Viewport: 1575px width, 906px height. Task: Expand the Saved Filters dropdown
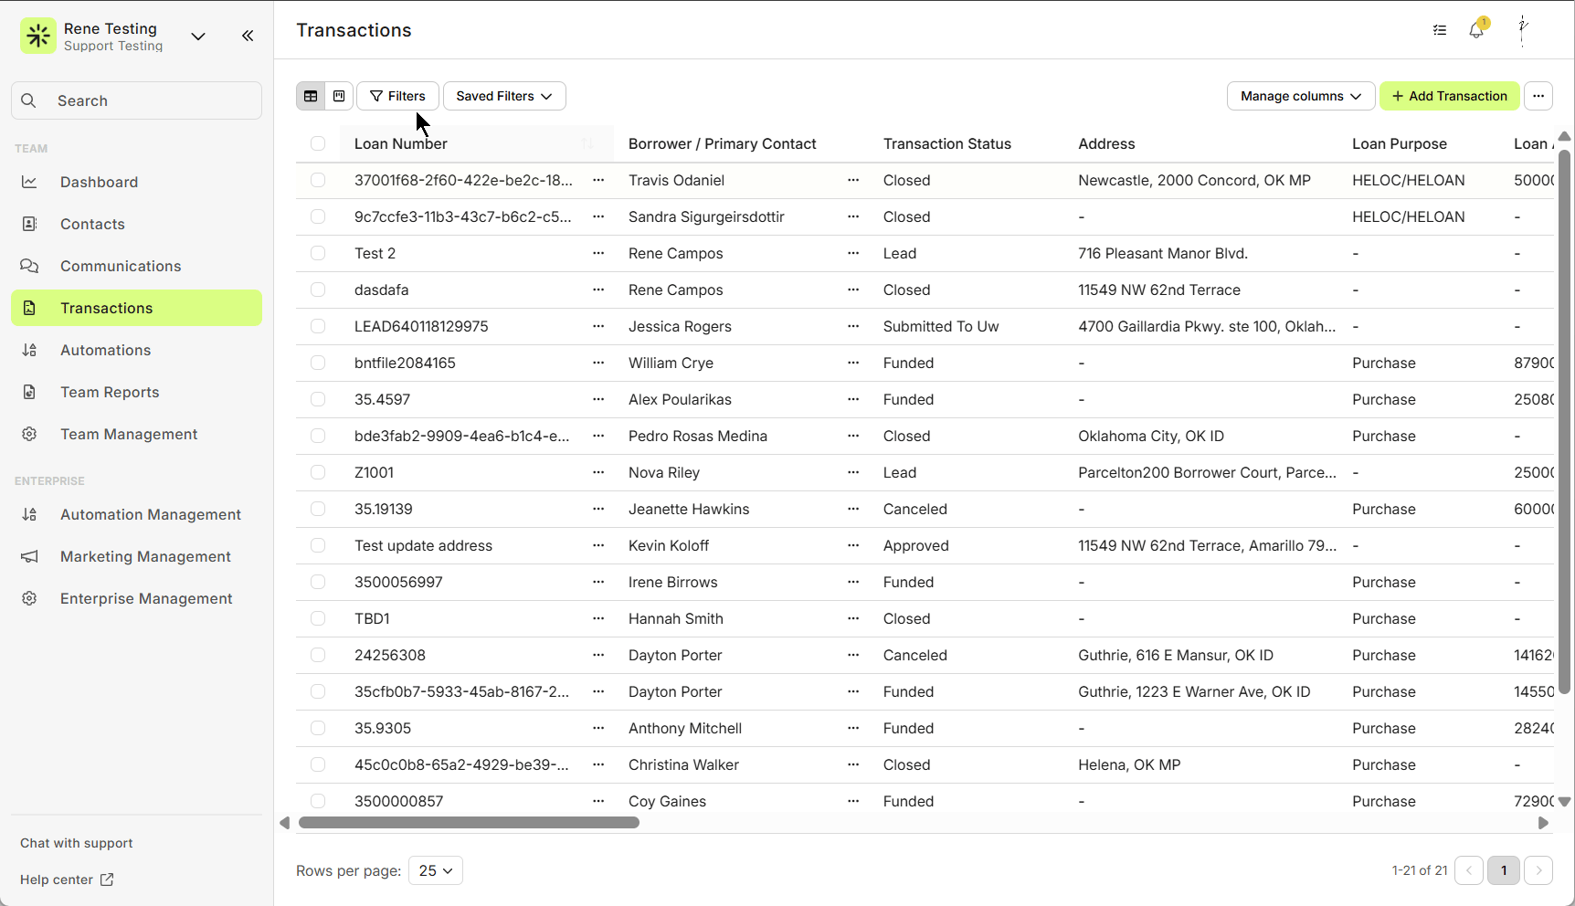pos(504,96)
